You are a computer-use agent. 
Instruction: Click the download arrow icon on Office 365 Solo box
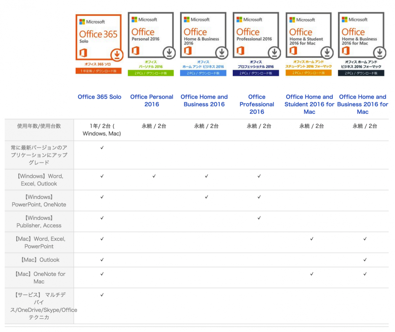117,55
